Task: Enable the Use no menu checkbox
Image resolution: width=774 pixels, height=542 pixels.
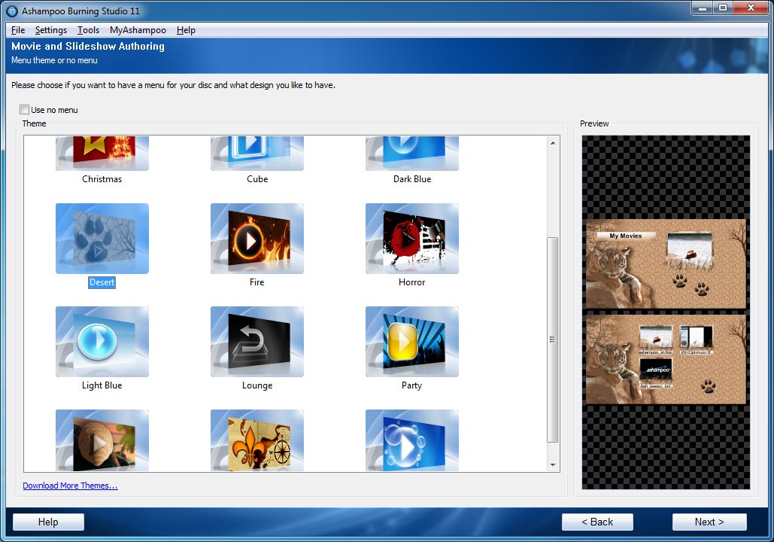Action: [x=24, y=110]
